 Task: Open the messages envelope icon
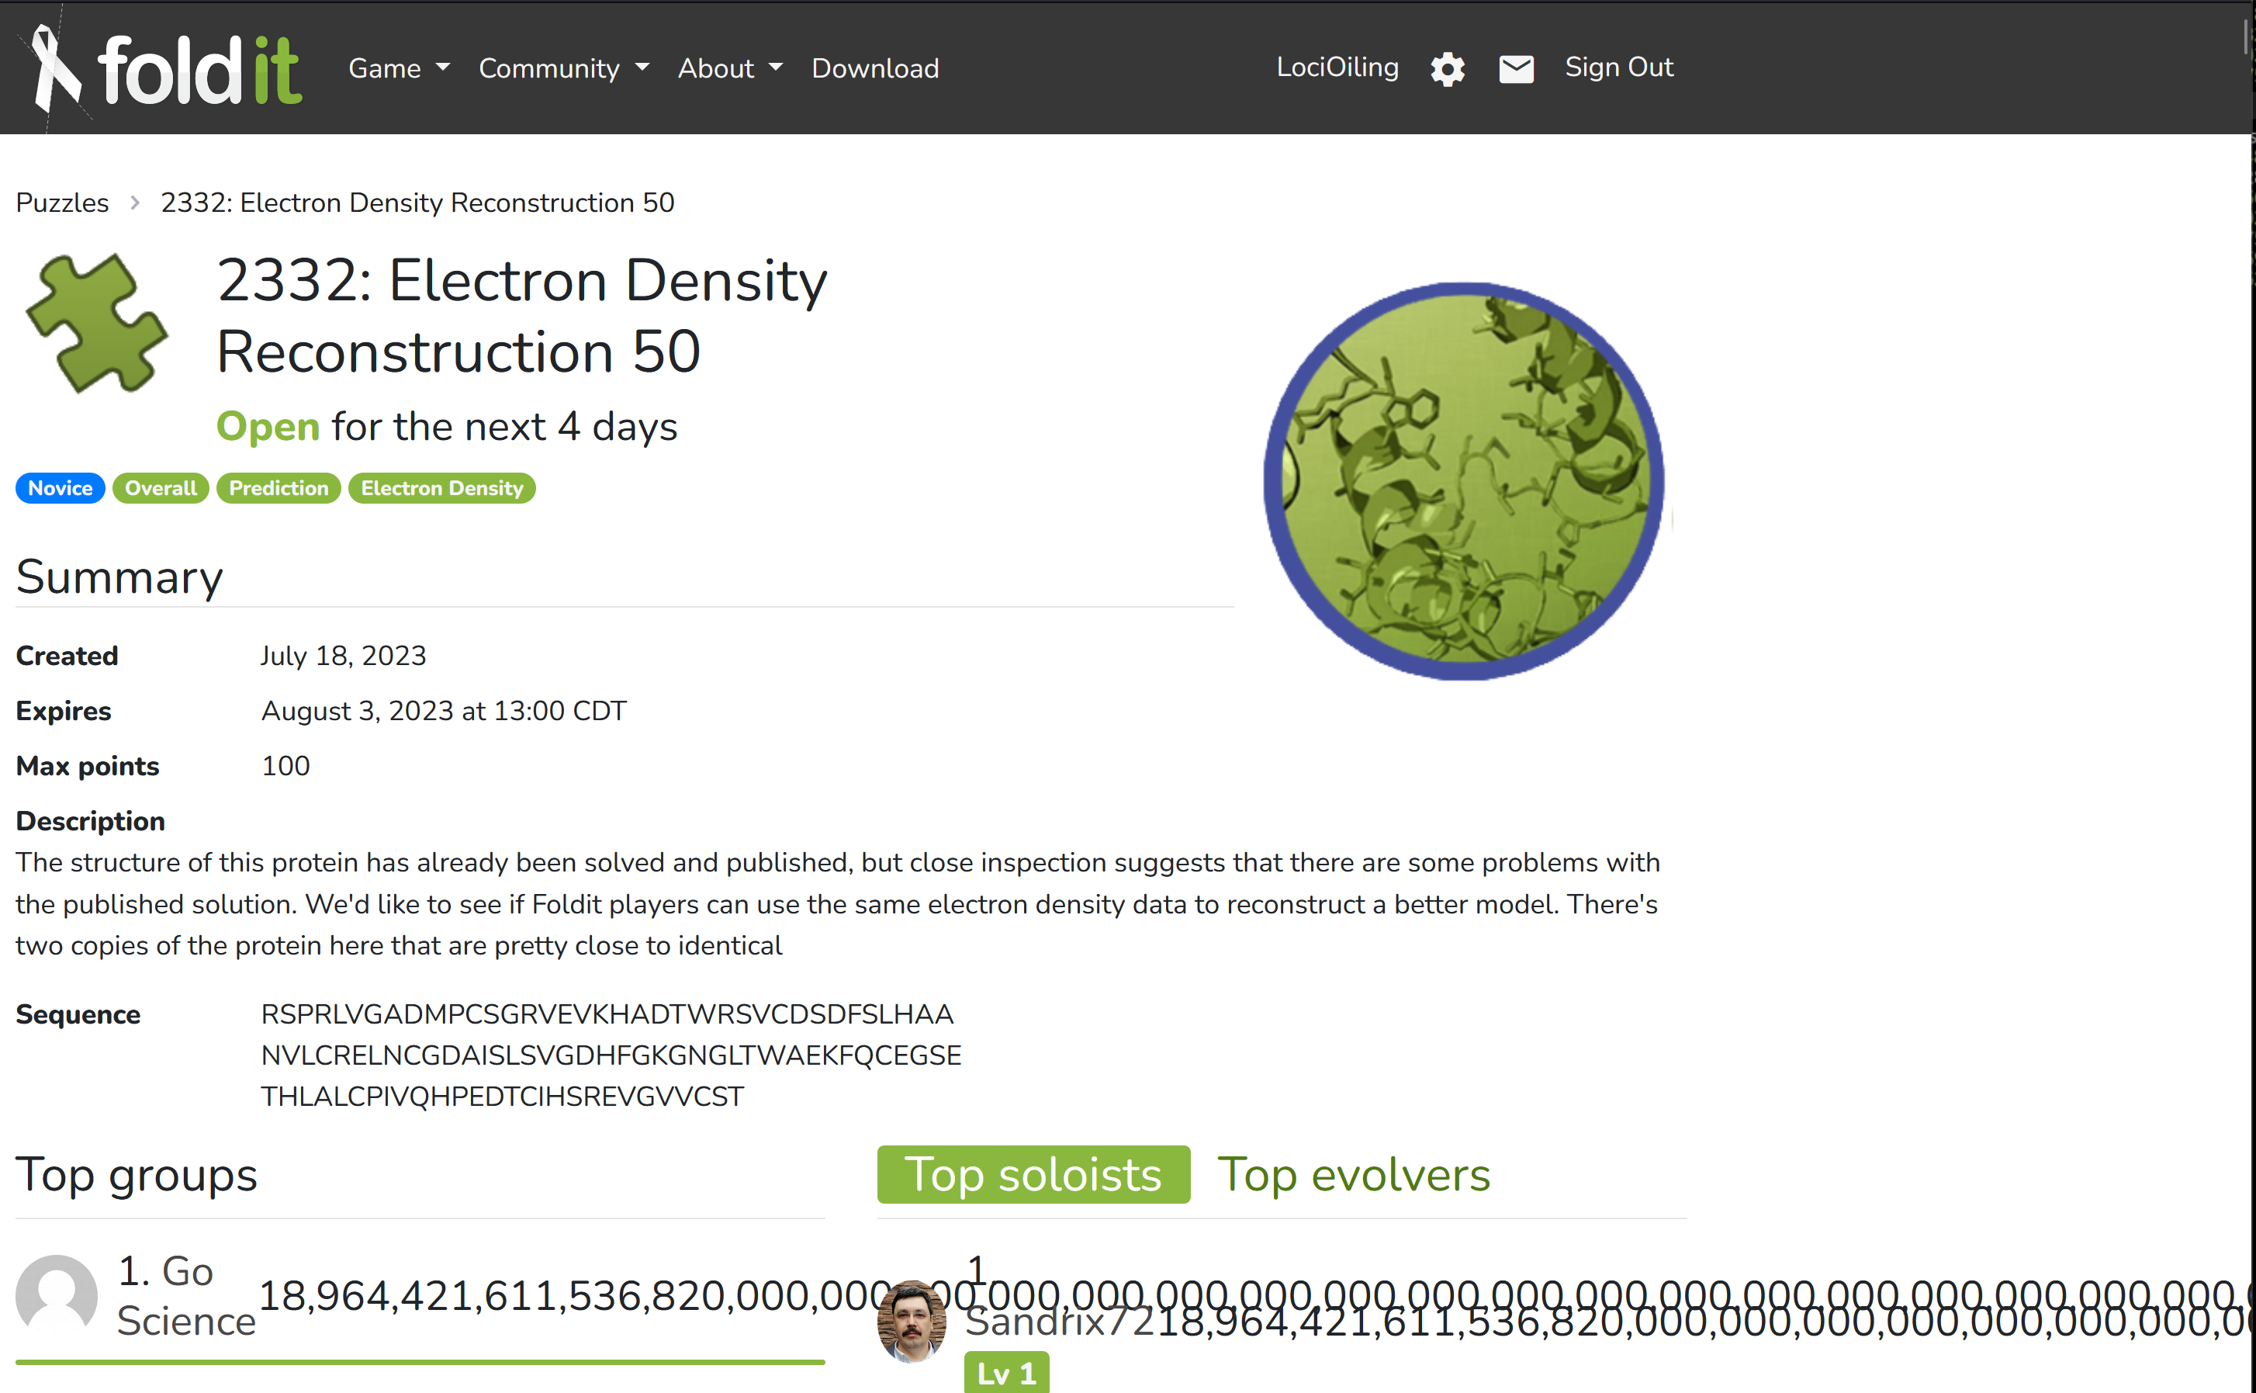[x=1516, y=69]
